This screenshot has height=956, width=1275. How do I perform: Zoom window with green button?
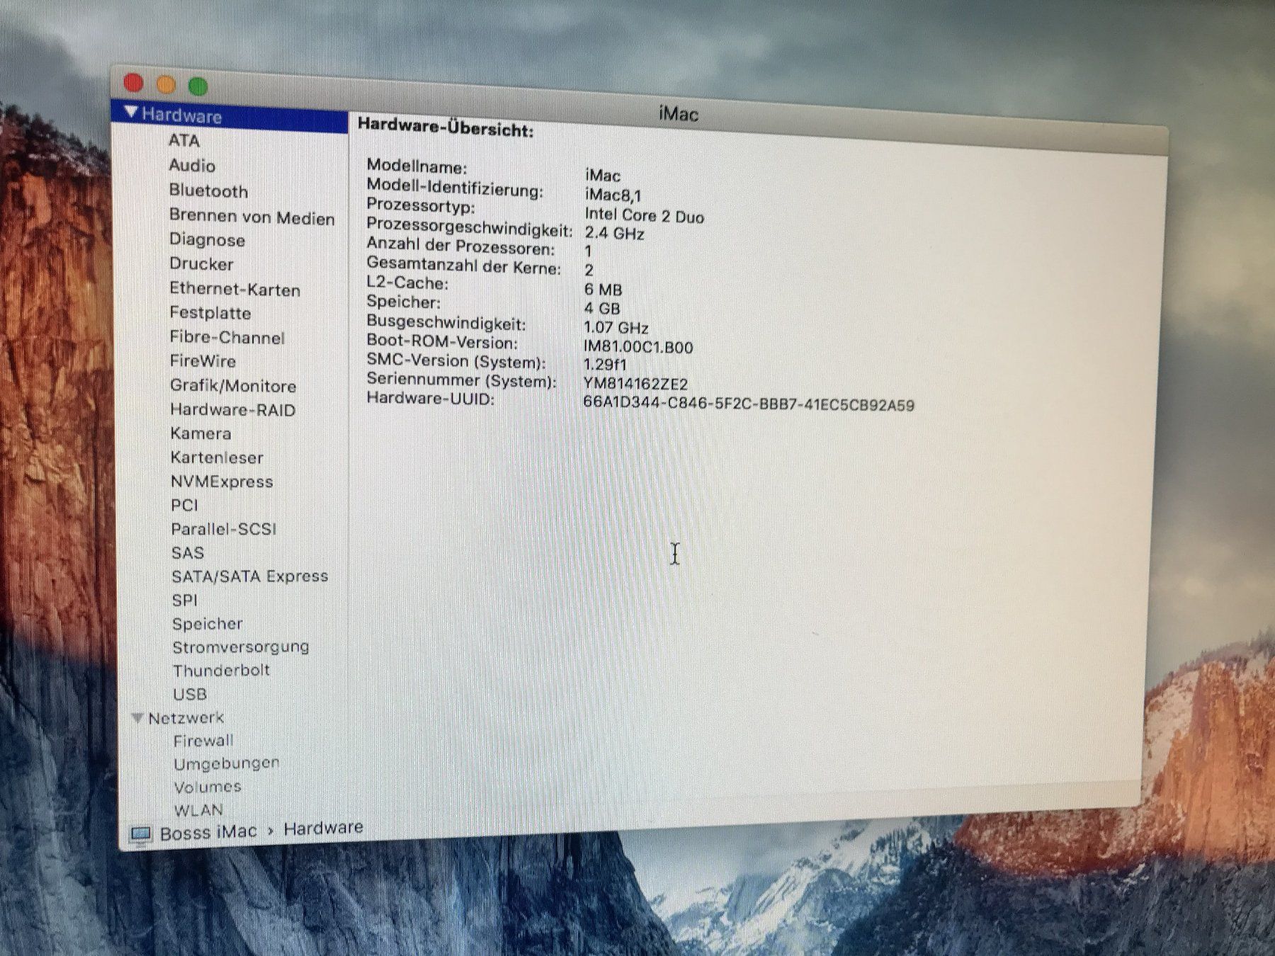198,86
